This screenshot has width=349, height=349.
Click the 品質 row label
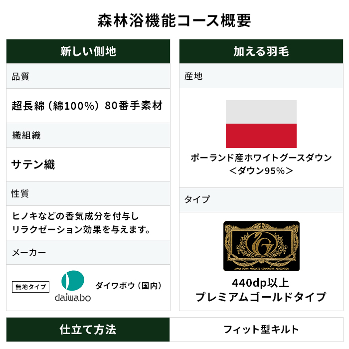20,77
